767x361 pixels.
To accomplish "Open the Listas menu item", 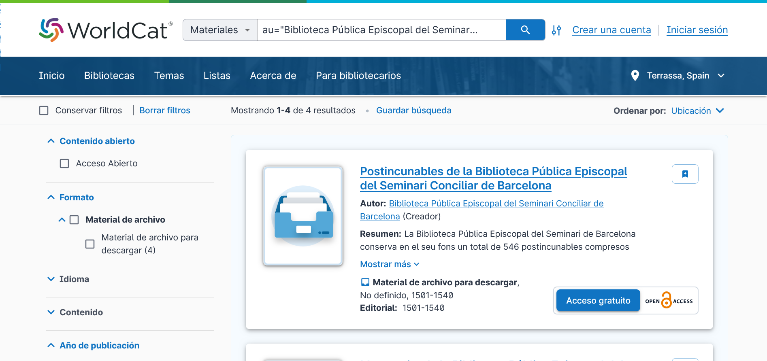I will pyautogui.click(x=217, y=76).
